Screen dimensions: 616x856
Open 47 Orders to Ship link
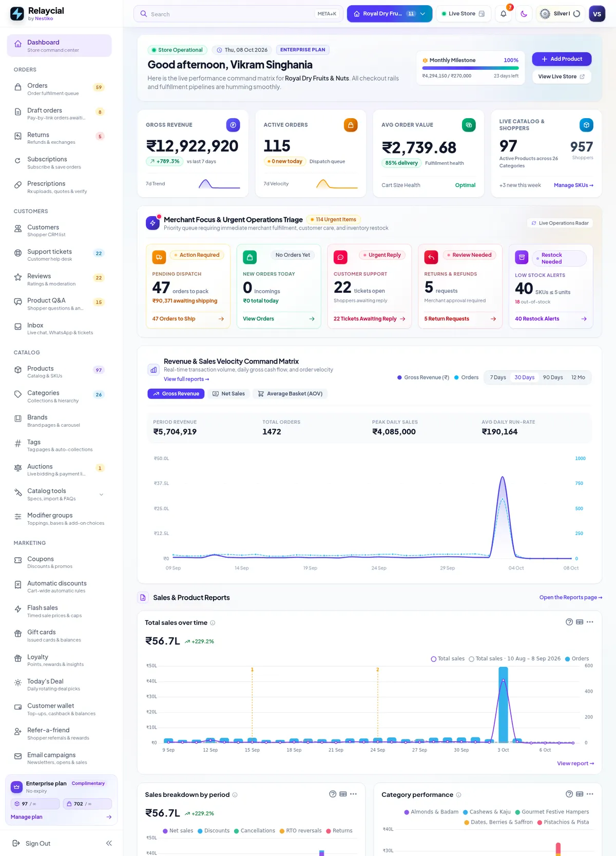coord(188,319)
